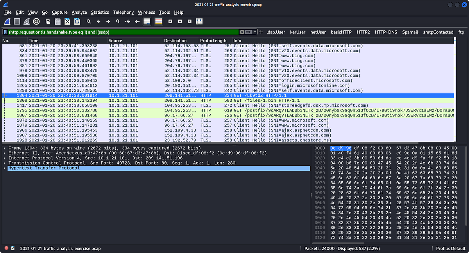469x253 pixels.
Task: Jump to first packet icon
Action: coord(127,21)
